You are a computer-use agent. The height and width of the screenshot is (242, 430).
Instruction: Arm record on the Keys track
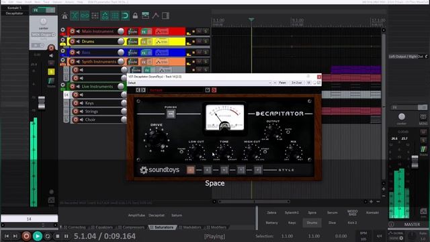coord(76,103)
